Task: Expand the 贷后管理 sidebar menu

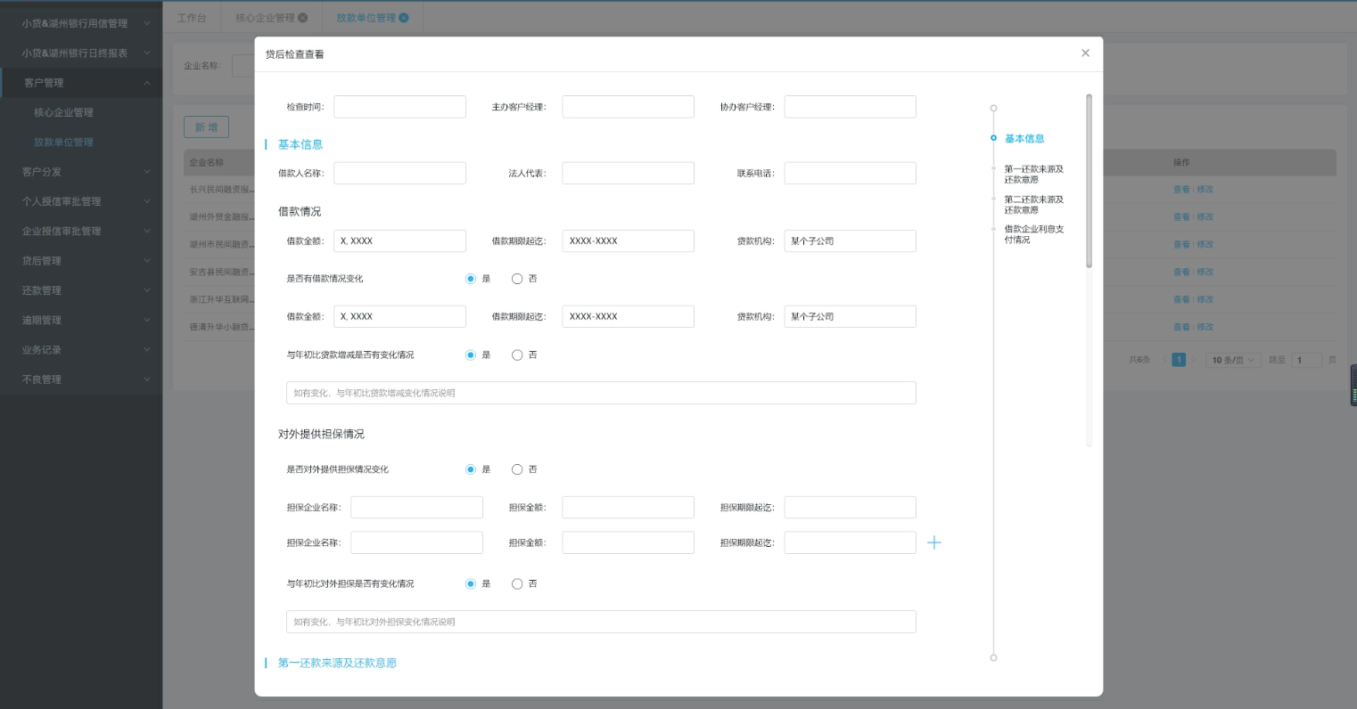Action: [x=81, y=261]
